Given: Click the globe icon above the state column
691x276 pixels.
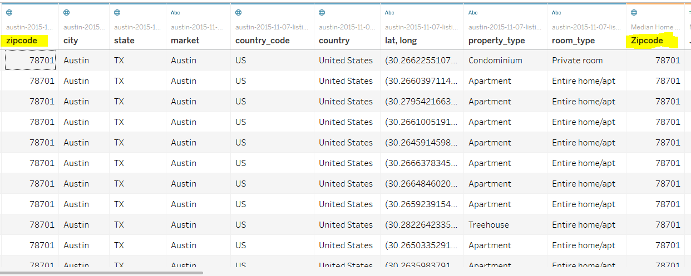Looking at the screenshot, I should click(x=117, y=12).
